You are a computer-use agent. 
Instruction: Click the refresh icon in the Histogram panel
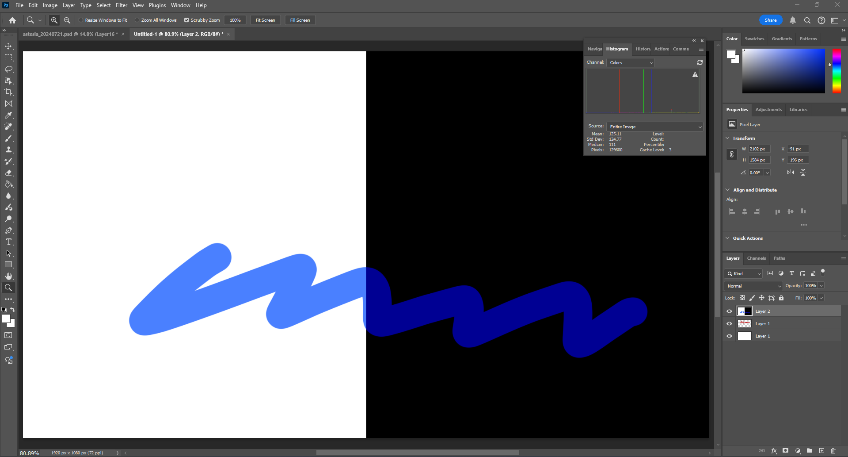point(700,62)
